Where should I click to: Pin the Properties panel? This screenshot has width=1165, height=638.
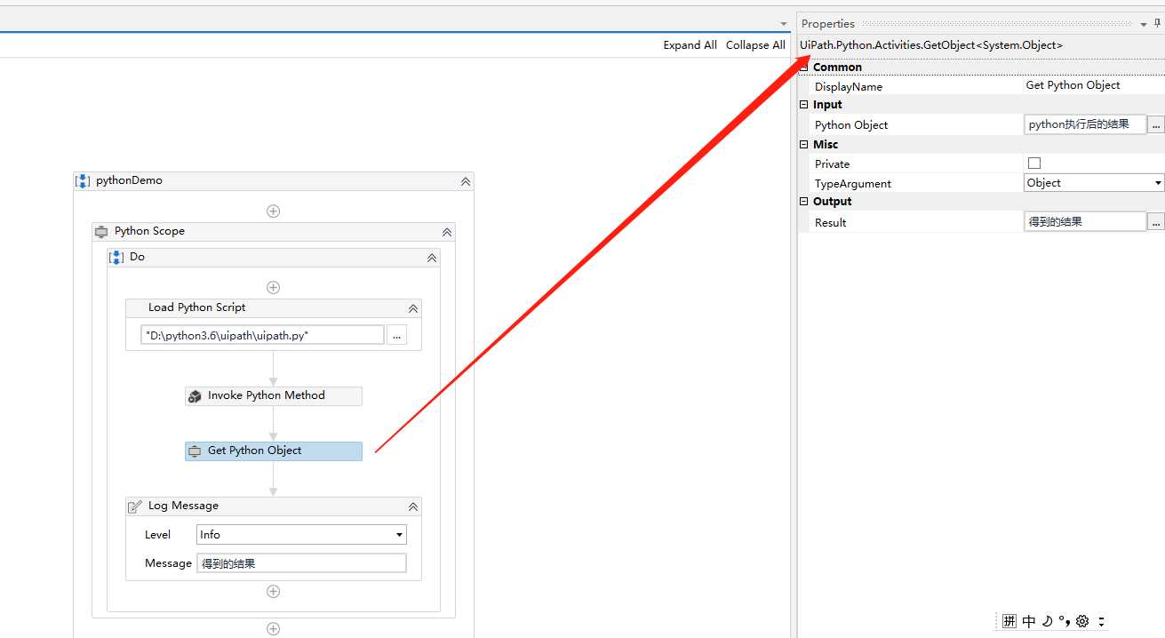click(1157, 24)
